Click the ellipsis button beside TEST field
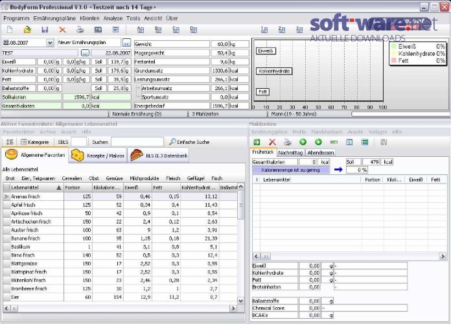This screenshot has width=451, height=324. click(85, 53)
